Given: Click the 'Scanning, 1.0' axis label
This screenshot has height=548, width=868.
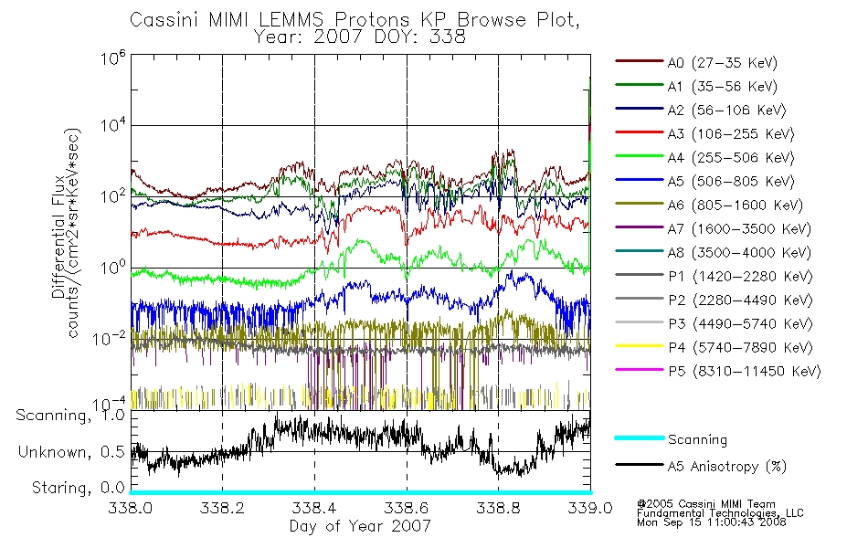Looking at the screenshot, I should (x=70, y=416).
